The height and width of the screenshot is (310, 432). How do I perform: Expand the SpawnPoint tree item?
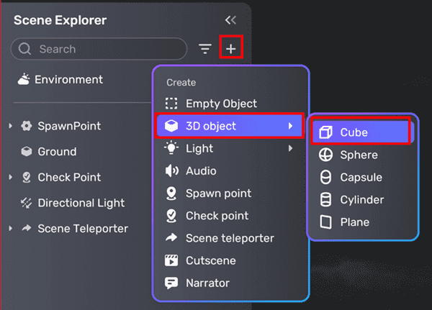click(x=11, y=127)
